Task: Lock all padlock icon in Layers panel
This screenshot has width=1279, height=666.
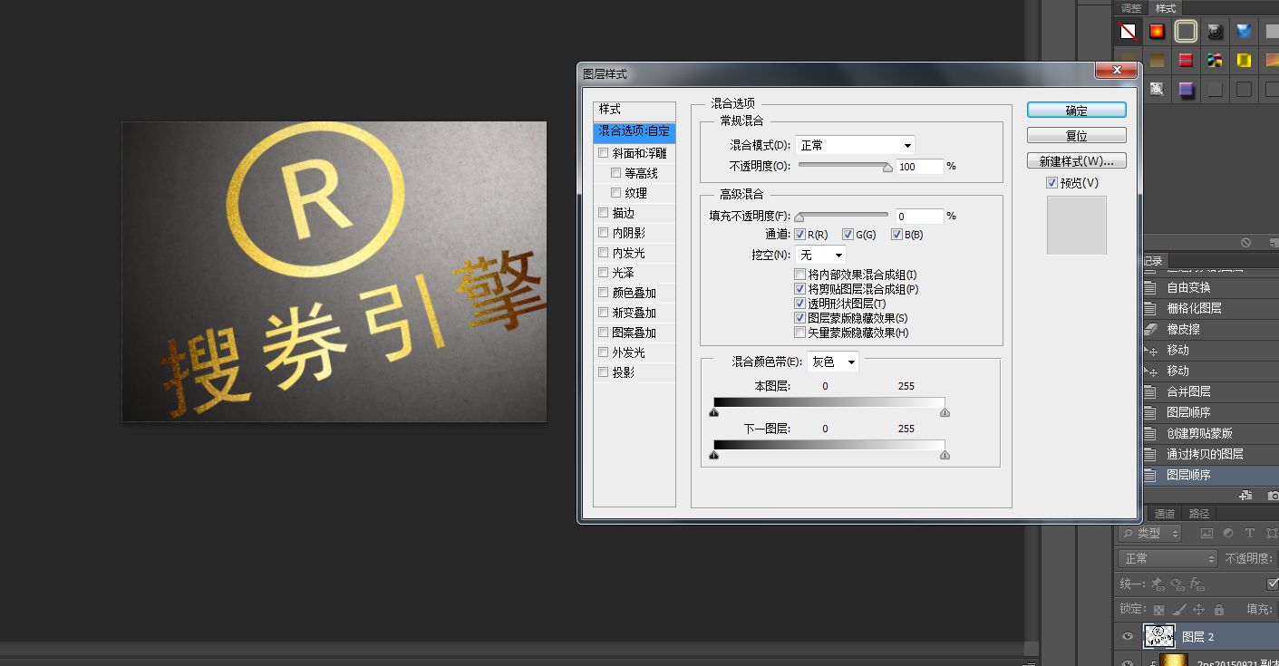Action: 1219,610
